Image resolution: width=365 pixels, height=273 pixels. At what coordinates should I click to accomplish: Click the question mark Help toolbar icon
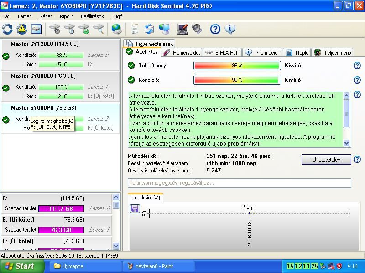pyautogui.click(x=215, y=29)
